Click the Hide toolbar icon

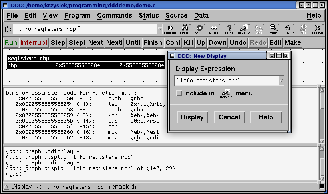click(273, 29)
